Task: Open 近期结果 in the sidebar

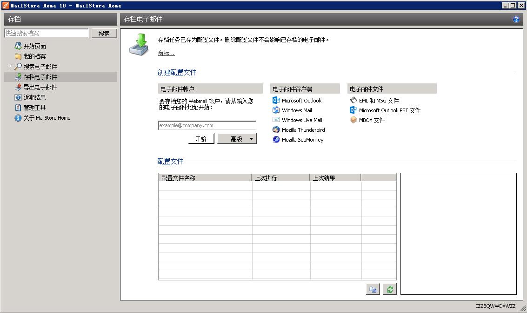Action: pyautogui.click(x=34, y=97)
